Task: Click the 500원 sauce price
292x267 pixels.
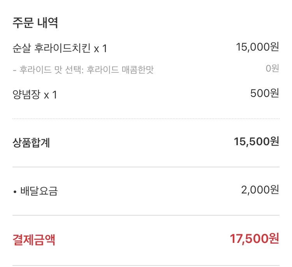Action: point(264,93)
